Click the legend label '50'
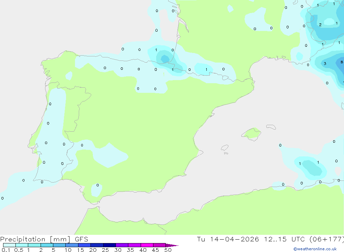 coord(168,250)
